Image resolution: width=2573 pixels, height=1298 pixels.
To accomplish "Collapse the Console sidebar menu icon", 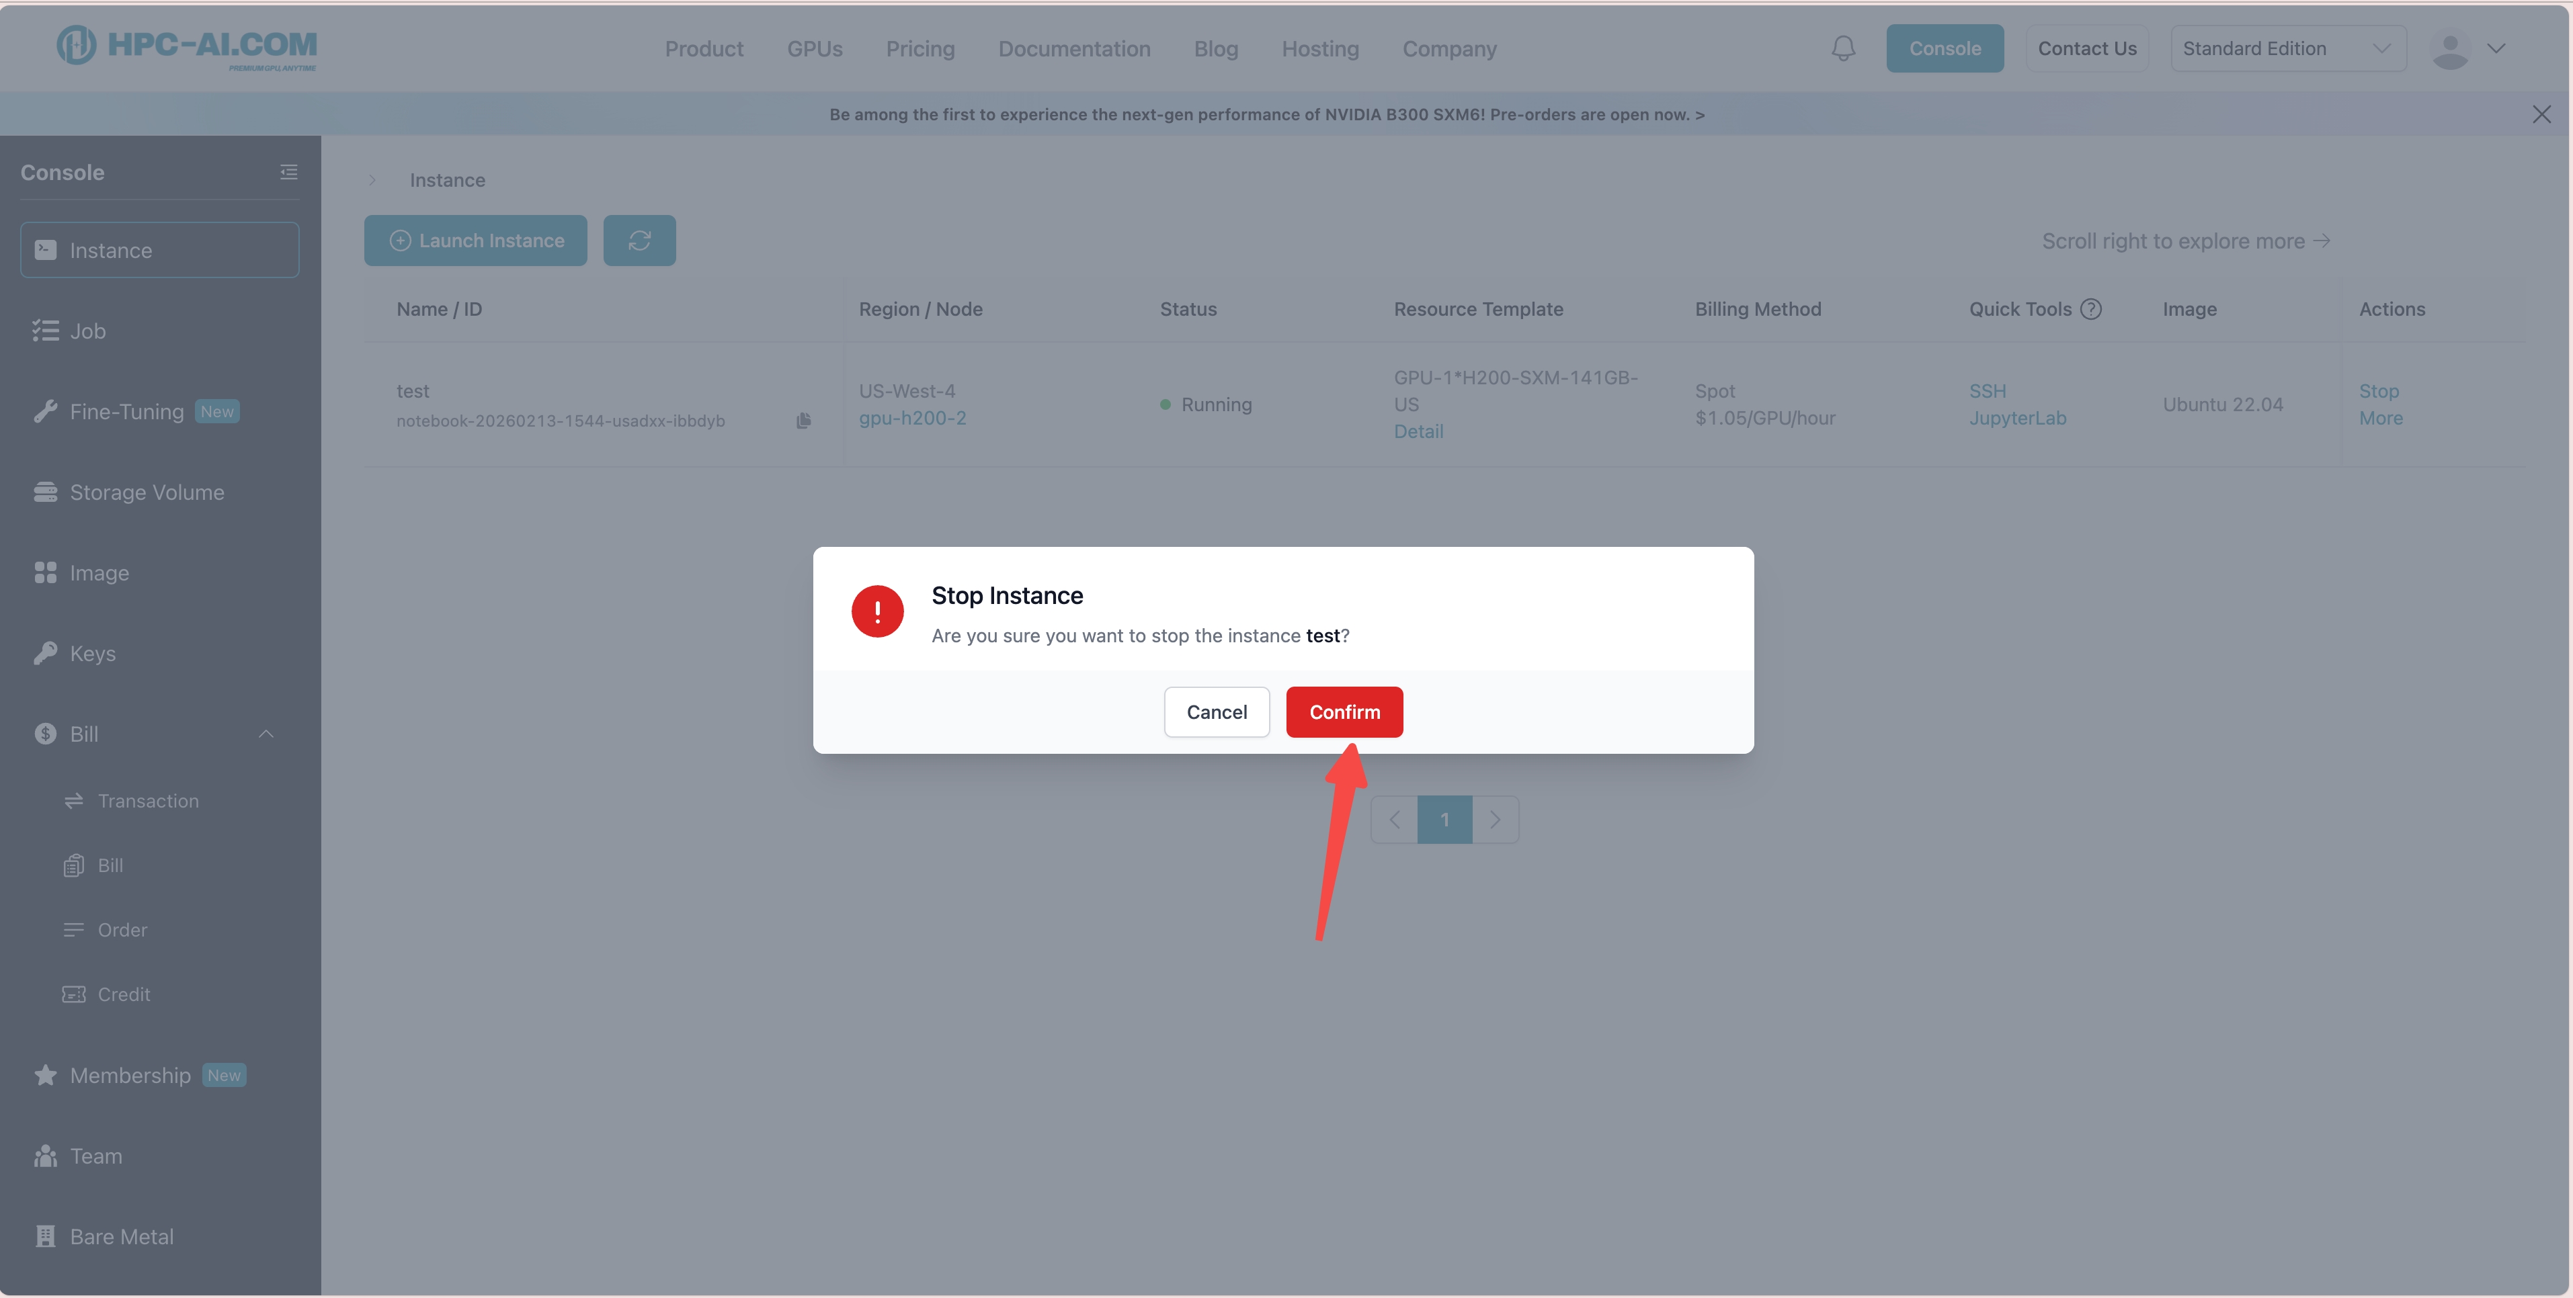I will [288, 172].
